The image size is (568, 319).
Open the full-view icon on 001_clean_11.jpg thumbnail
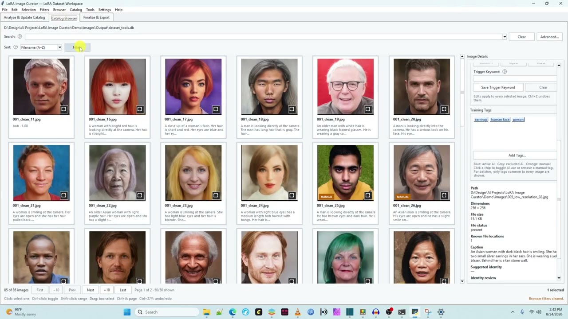(63, 109)
